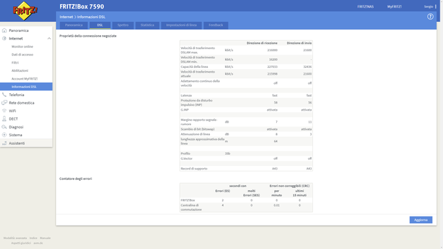Open the Impostazioni di linea tab

tap(181, 25)
